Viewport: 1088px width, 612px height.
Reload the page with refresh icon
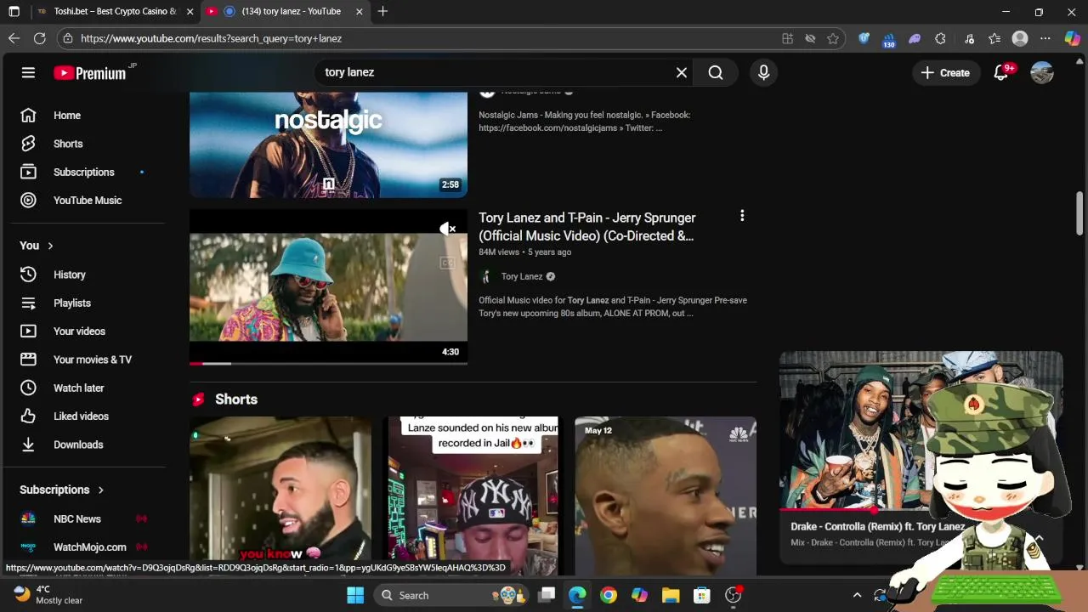click(39, 38)
